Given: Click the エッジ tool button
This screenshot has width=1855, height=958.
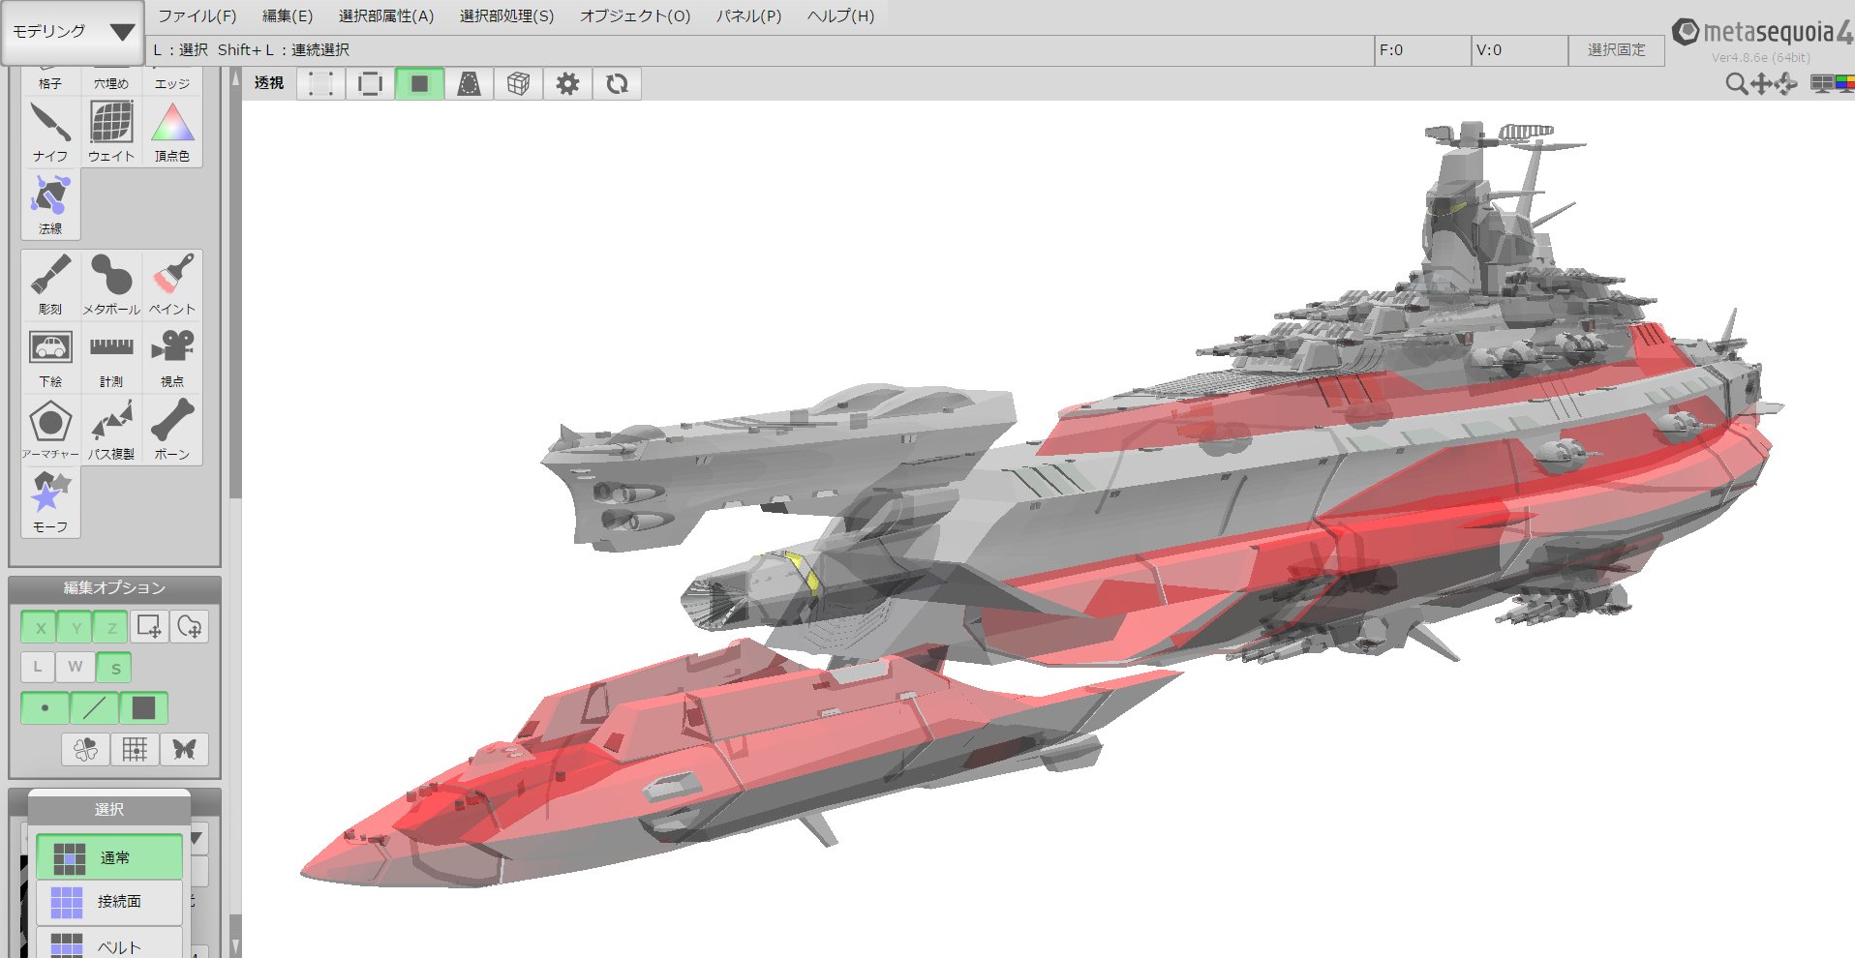Looking at the screenshot, I should (172, 81).
